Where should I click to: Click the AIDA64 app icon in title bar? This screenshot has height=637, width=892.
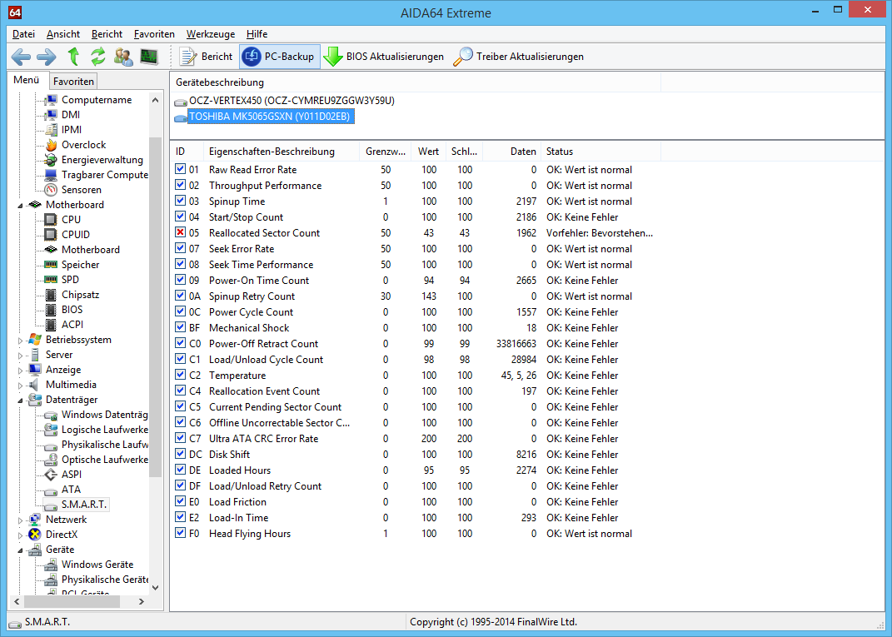[15, 12]
